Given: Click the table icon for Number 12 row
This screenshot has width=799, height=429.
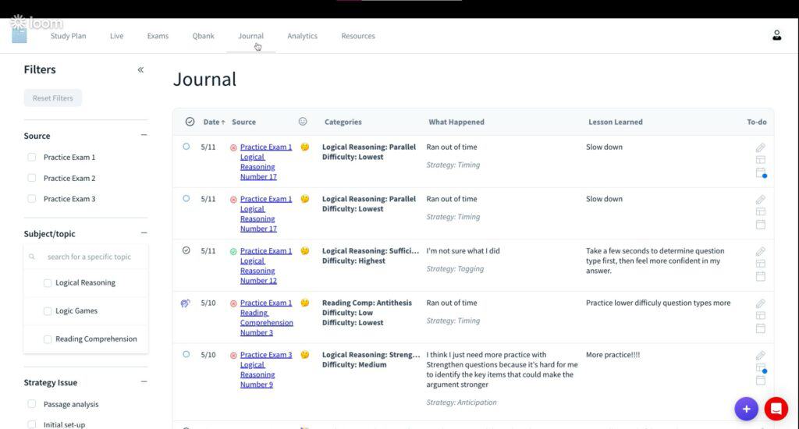Looking at the screenshot, I should tap(760, 264).
